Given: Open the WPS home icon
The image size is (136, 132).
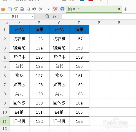Looking at the screenshot, I should [55, 9].
